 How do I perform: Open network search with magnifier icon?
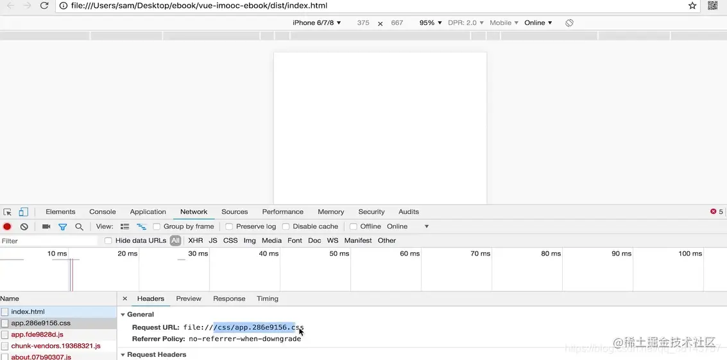coord(80,227)
